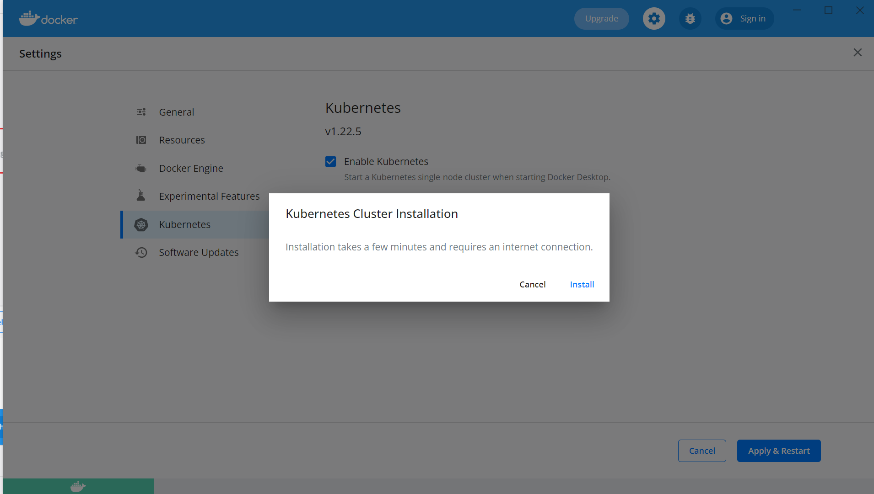Image resolution: width=874 pixels, height=494 pixels.
Task: Maximize the Docker Desktop window
Action: pos(828,10)
